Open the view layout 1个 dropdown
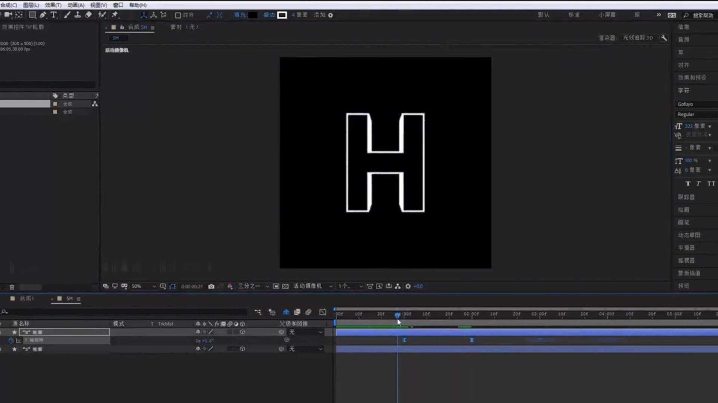Image resolution: width=718 pixels, height=403 pixels. tap(350, 286)
